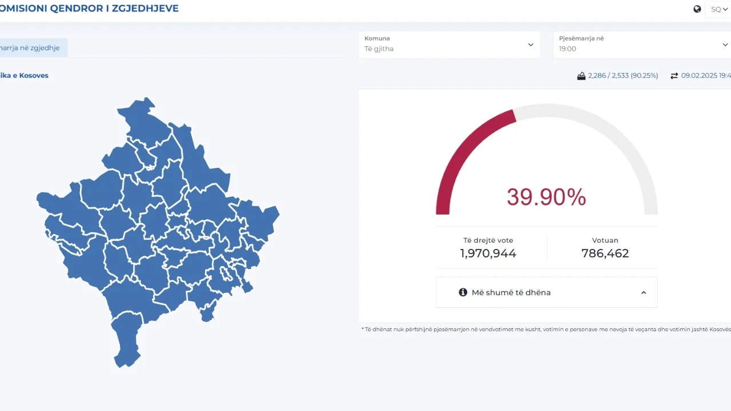The height and width of the screenshot is (411, 731).
Task: Click the ballot box icon beside 2,286 / 2,533
Action: 581,76
